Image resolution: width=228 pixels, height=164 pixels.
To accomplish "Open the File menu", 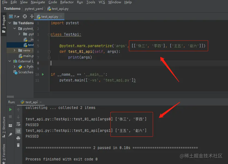I will pyautogui.click(x=5, y=2).
